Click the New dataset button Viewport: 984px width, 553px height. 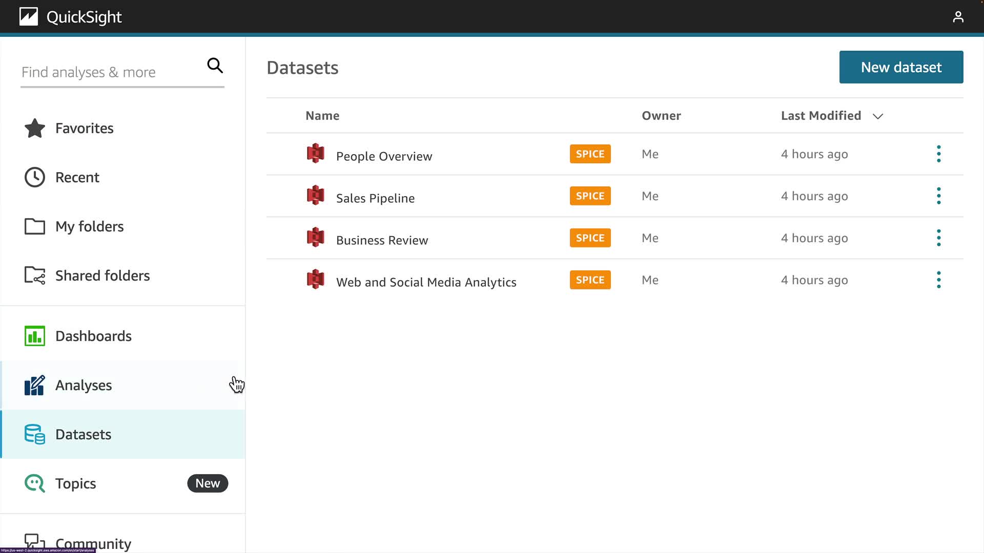point(901,67)
